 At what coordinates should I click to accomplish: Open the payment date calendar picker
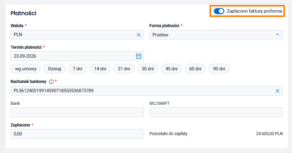(138, 56)
